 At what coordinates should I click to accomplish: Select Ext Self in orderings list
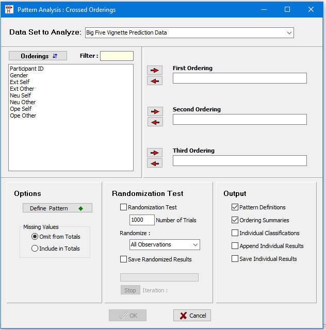pos(21,82)
